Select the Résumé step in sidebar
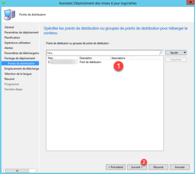This screenshot has width=195, height=174. [10, 79]
